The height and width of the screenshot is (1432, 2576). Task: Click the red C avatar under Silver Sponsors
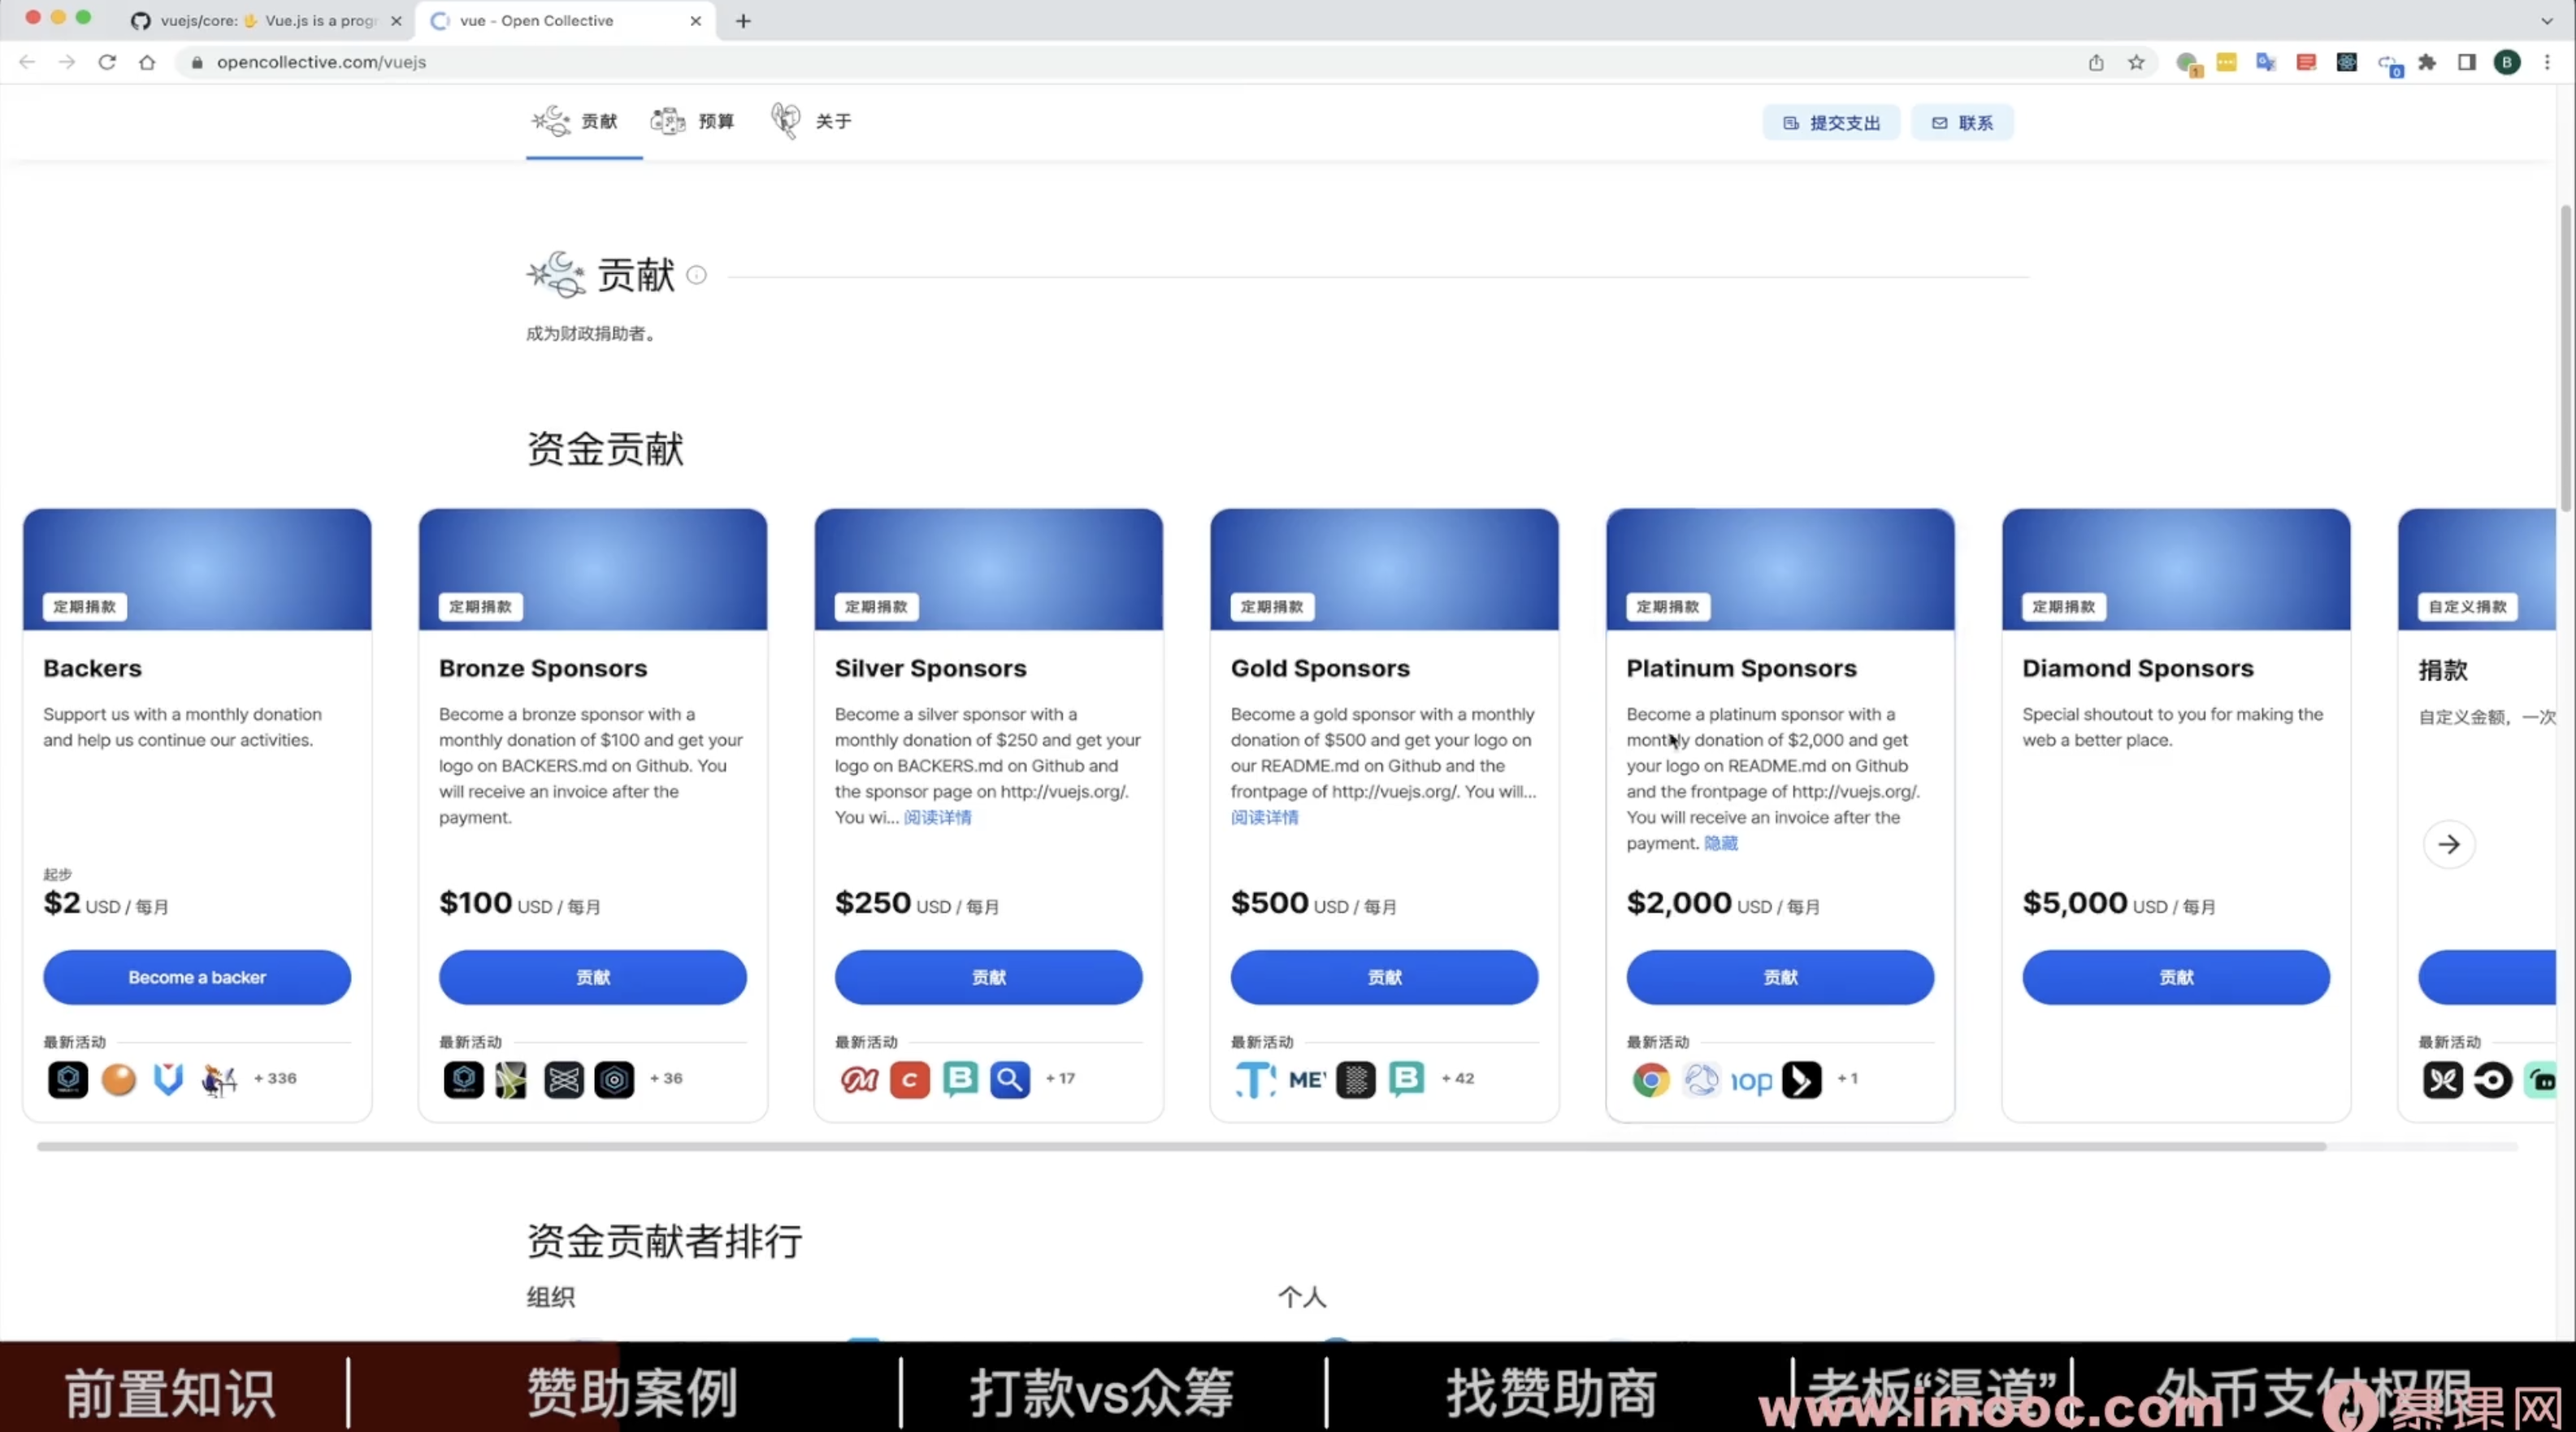click(x=909, y=1080)
